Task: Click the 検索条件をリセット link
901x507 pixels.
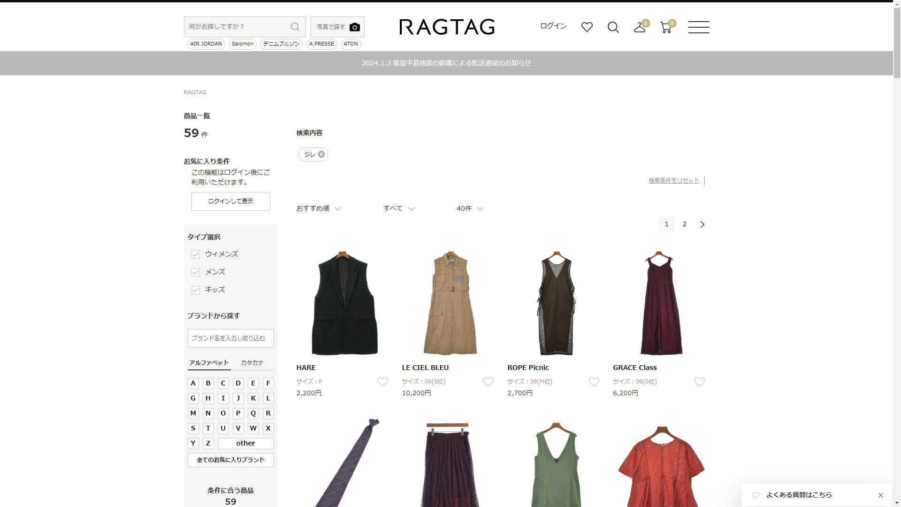Action: click(673, 181)
